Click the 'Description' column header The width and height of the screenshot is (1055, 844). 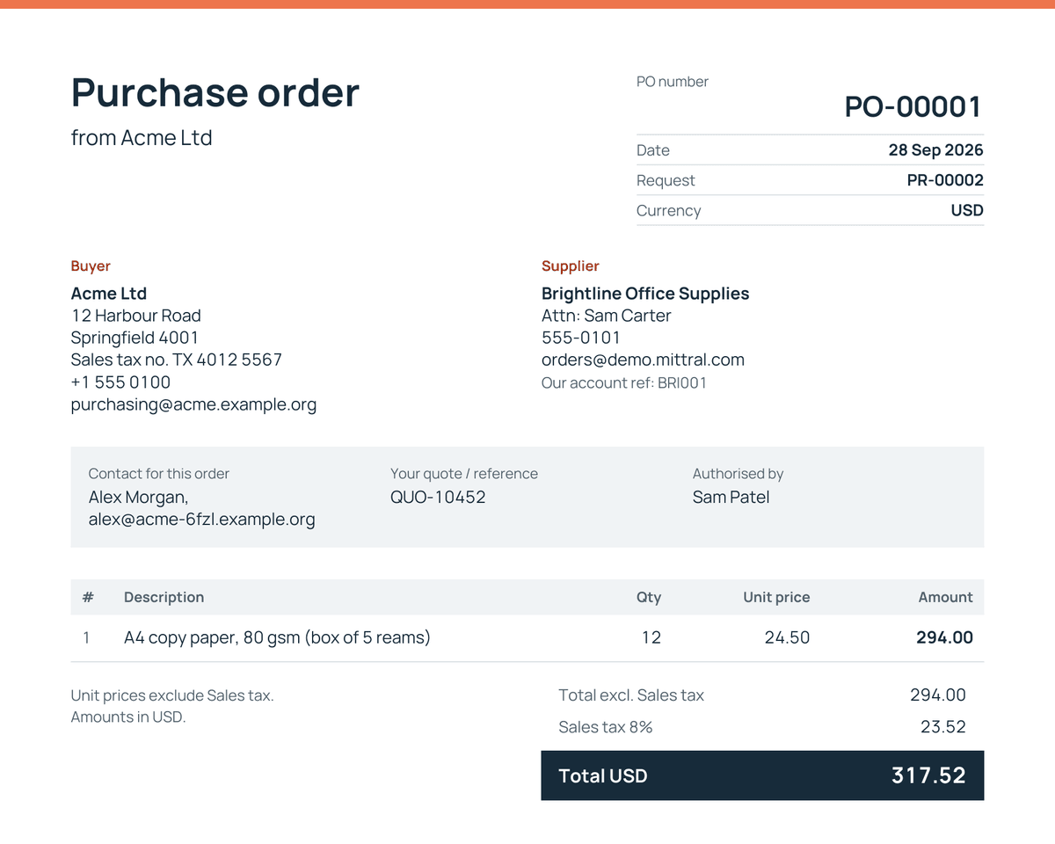(x=164, y=597)
